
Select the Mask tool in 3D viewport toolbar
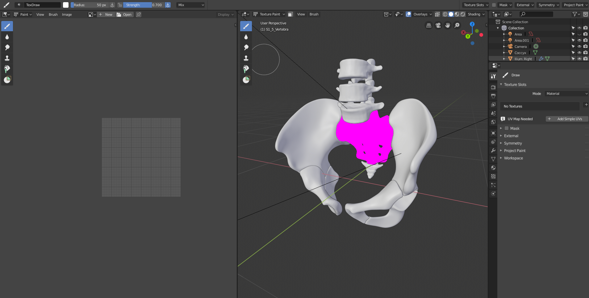(246, 80)
